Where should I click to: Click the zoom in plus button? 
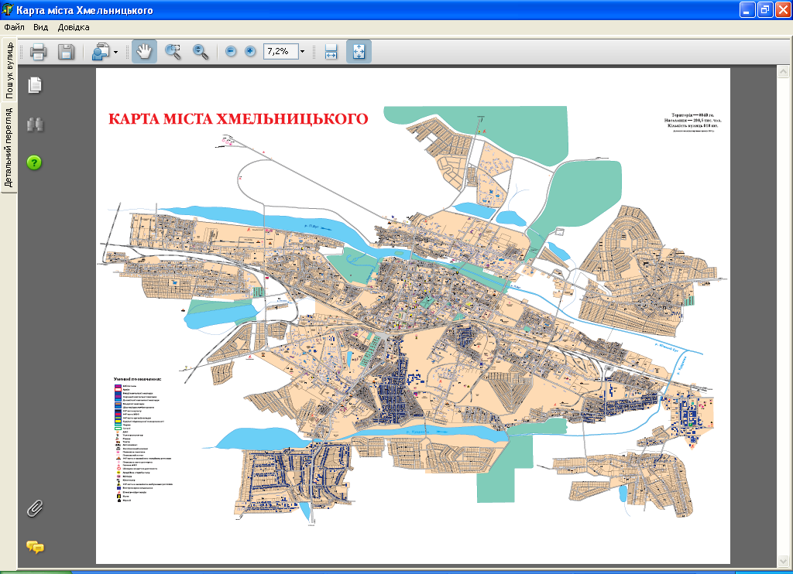click(250, 52)
